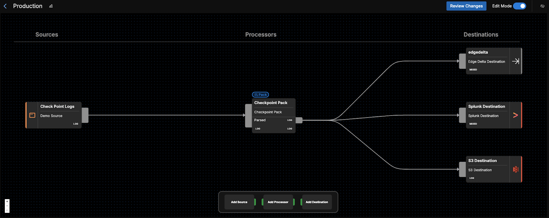Viewport: 549px width, 218px height.
Task: Click the red S3 icon on S3 Destination
Action: pos(515,169)
